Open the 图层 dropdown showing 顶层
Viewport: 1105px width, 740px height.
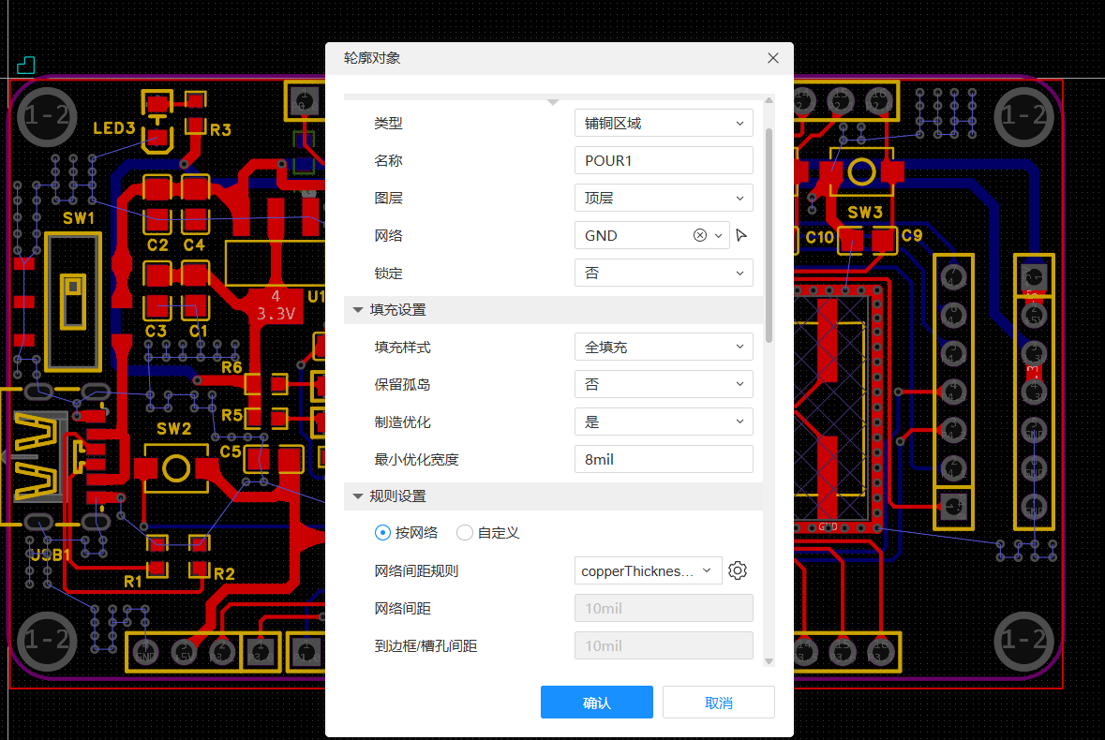pos(664,198)
